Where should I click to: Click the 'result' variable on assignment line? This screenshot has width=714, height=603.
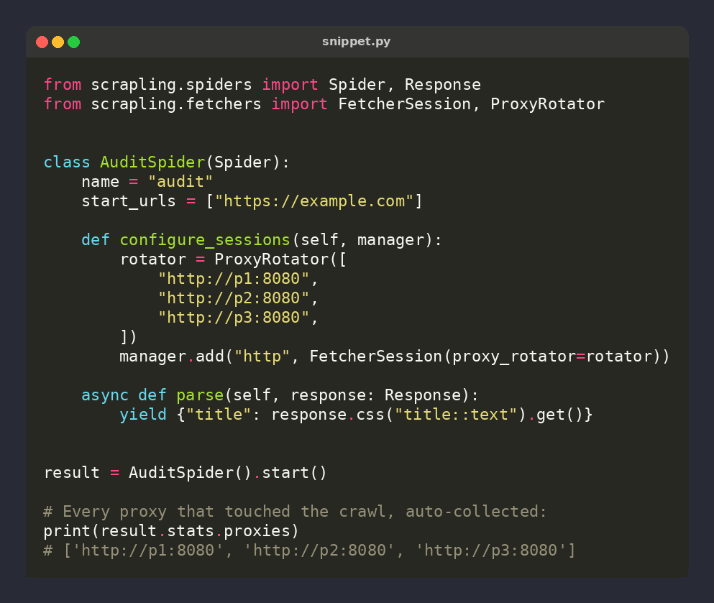[71, 474]
